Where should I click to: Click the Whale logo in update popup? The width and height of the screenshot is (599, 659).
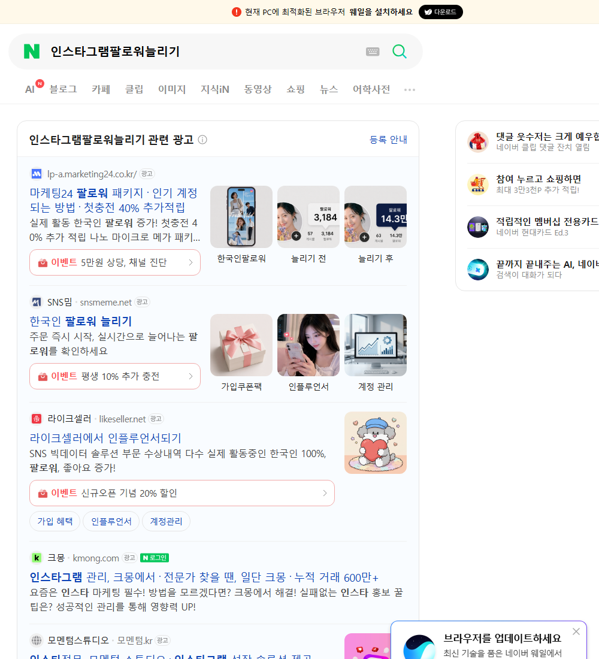tap(419, 647)
